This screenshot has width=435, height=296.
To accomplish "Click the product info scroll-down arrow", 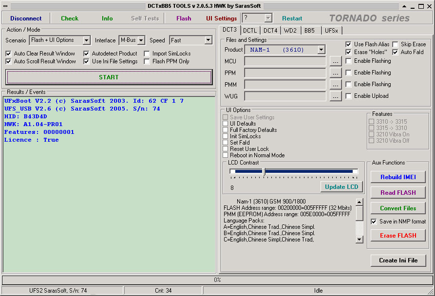I will tap(359, 240).
